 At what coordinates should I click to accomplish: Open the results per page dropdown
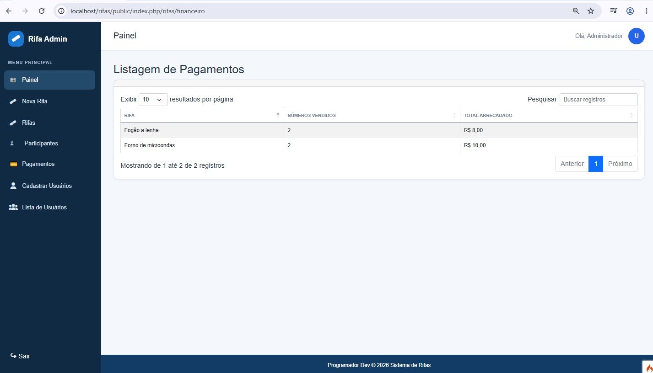(153, 100)
